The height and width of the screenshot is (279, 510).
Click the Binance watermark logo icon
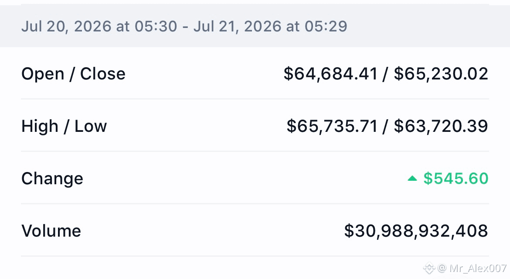click(429, 268)
